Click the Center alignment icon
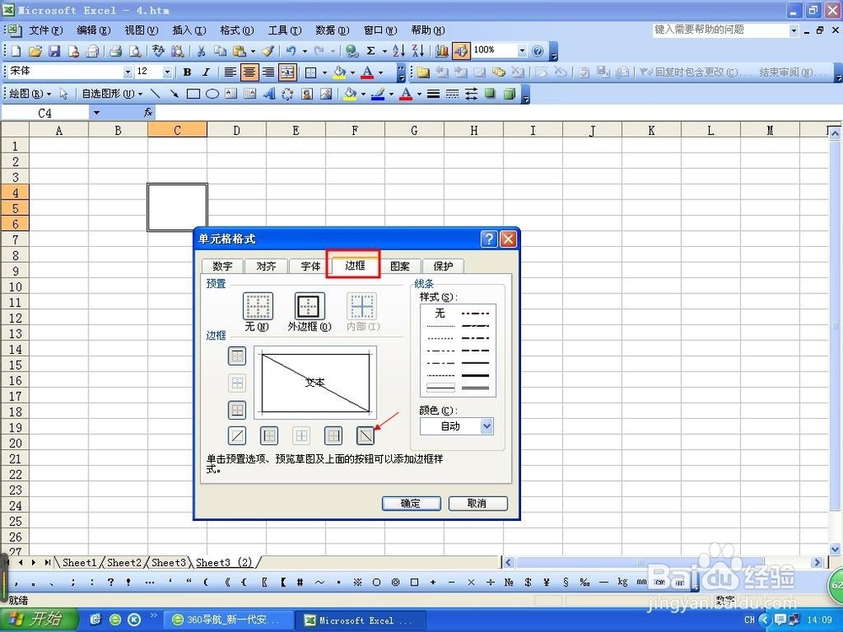843x632 pixels. (249, 72)
